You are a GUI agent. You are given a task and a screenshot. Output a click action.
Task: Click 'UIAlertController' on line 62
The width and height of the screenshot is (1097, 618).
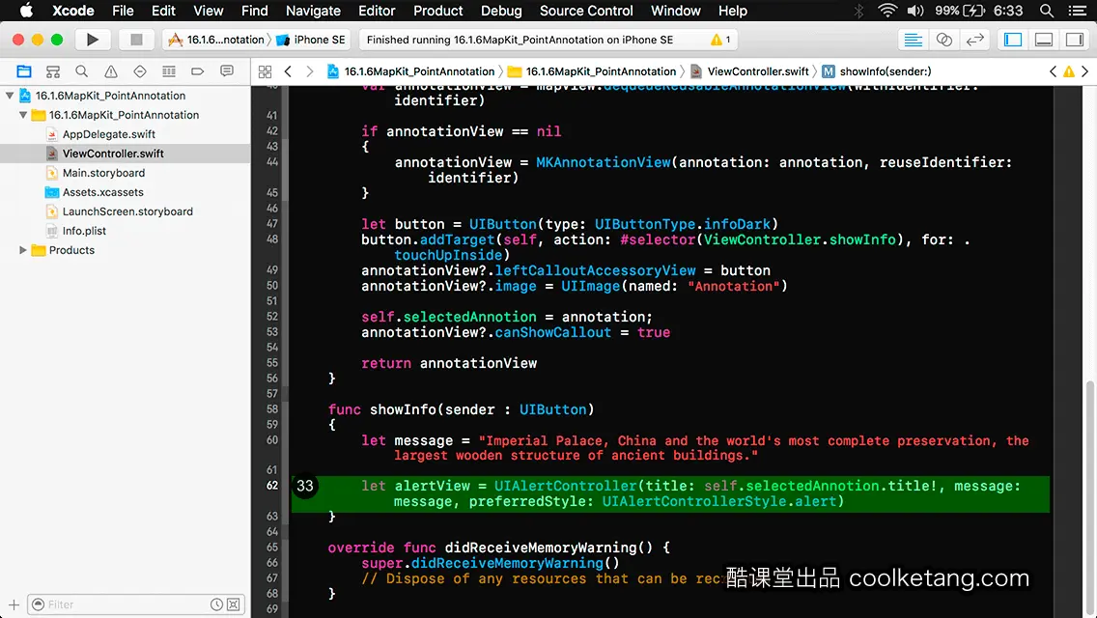(565, 486)
